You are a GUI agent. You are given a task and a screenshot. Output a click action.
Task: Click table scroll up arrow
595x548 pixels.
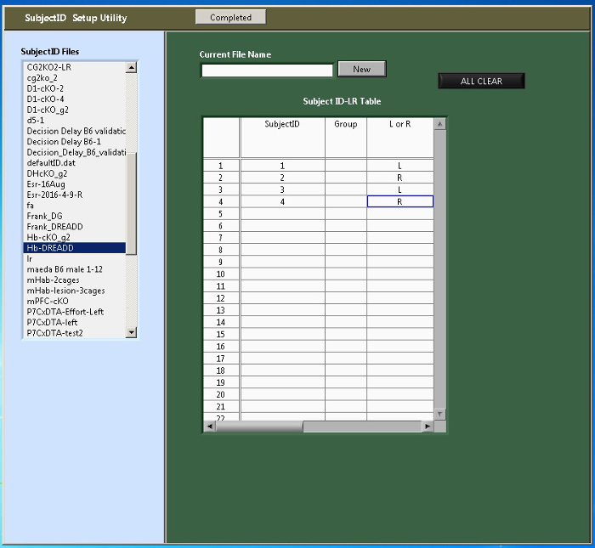439,124
